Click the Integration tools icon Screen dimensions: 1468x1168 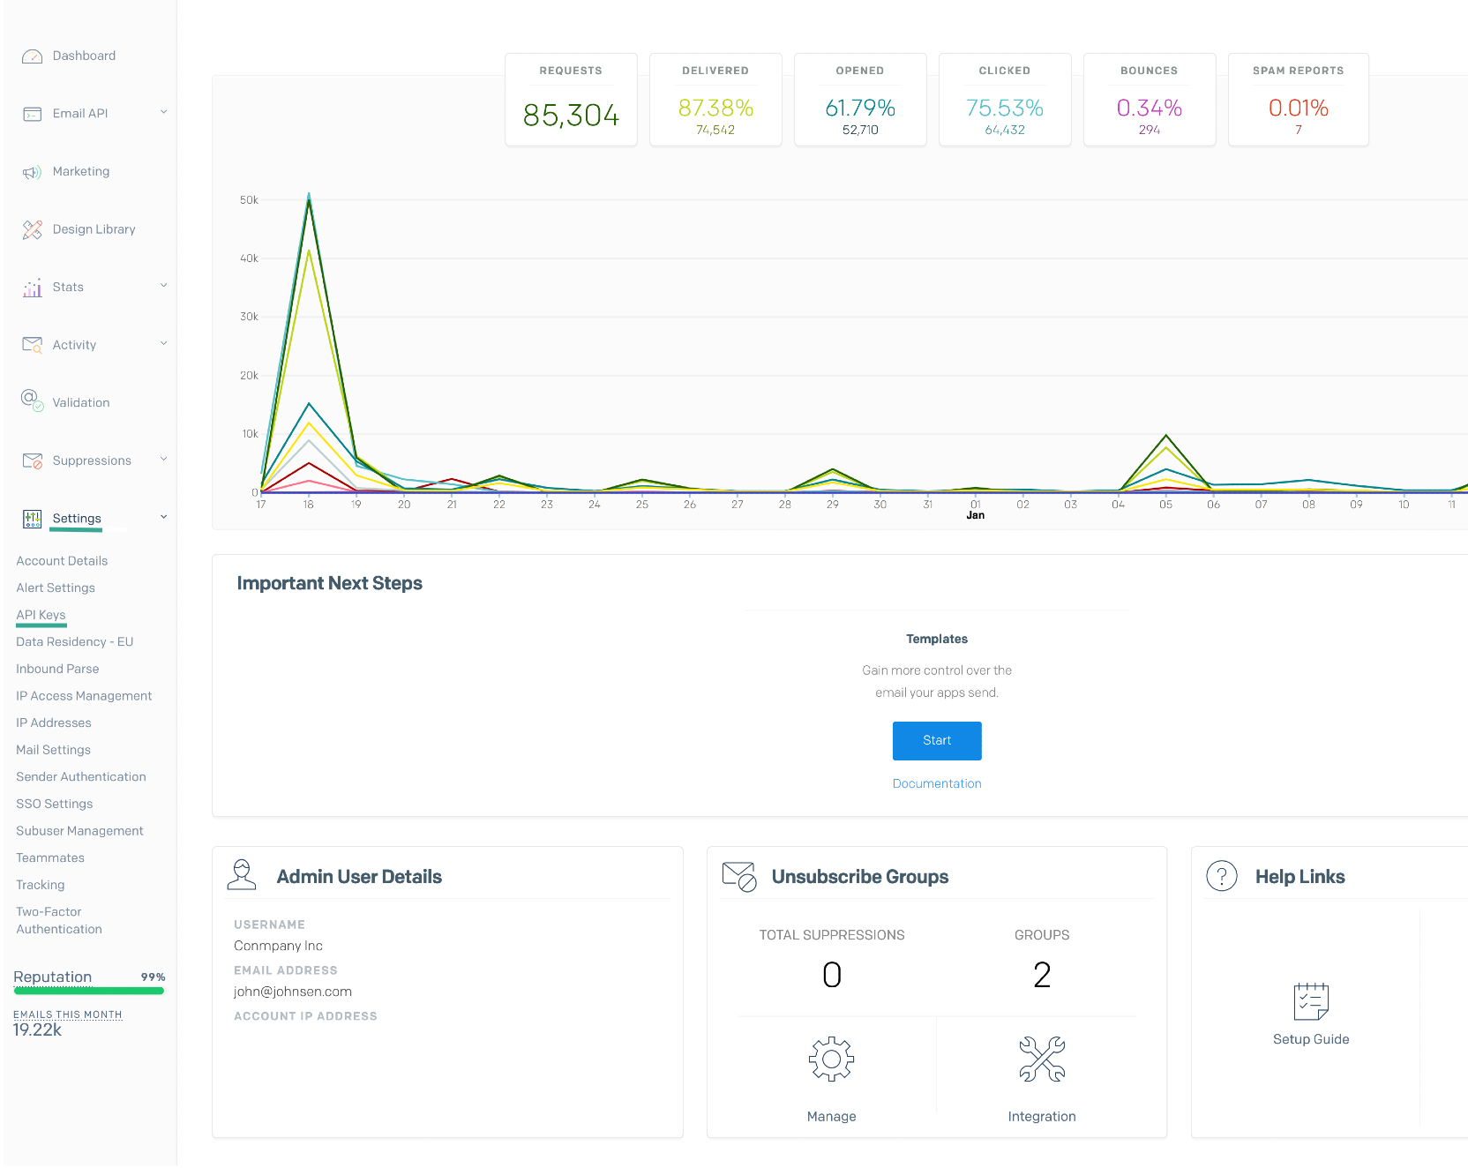[1042, 1059]
